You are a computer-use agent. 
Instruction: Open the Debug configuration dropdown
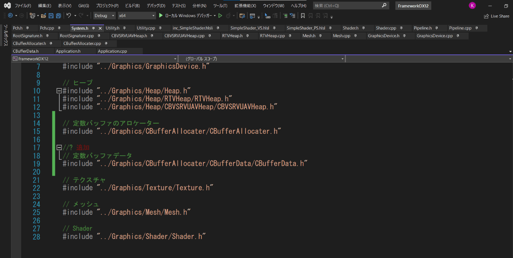pos(104,16)
